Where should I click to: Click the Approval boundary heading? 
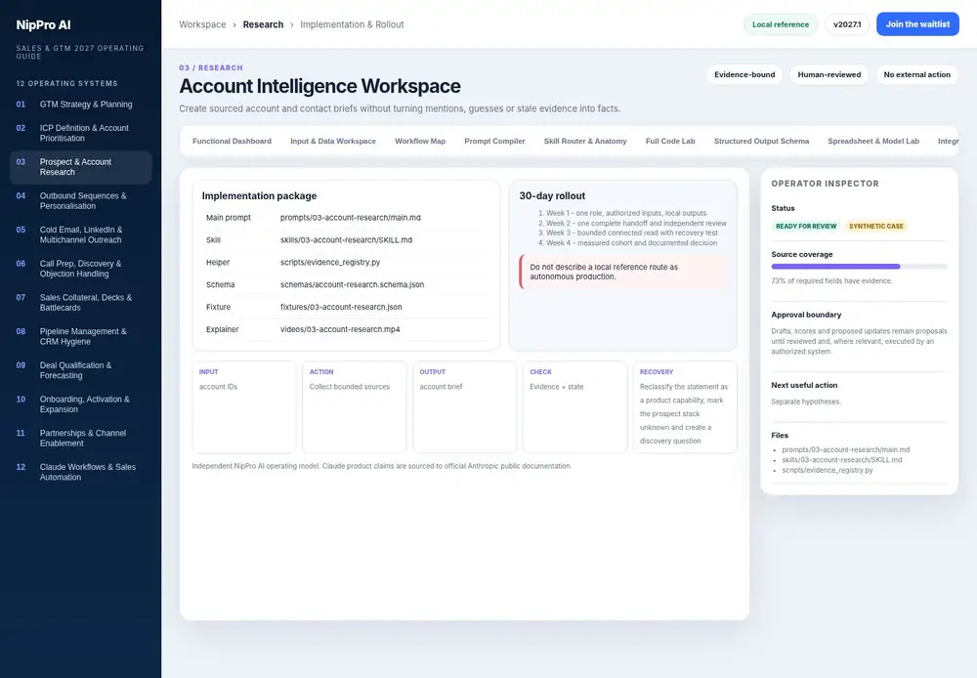[x=806, y=315]
